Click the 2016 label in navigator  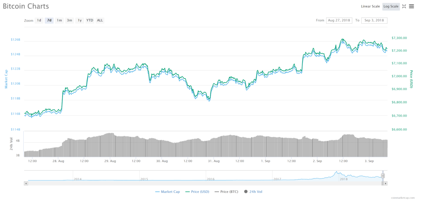pyautogui.click(x=211, y=179)
